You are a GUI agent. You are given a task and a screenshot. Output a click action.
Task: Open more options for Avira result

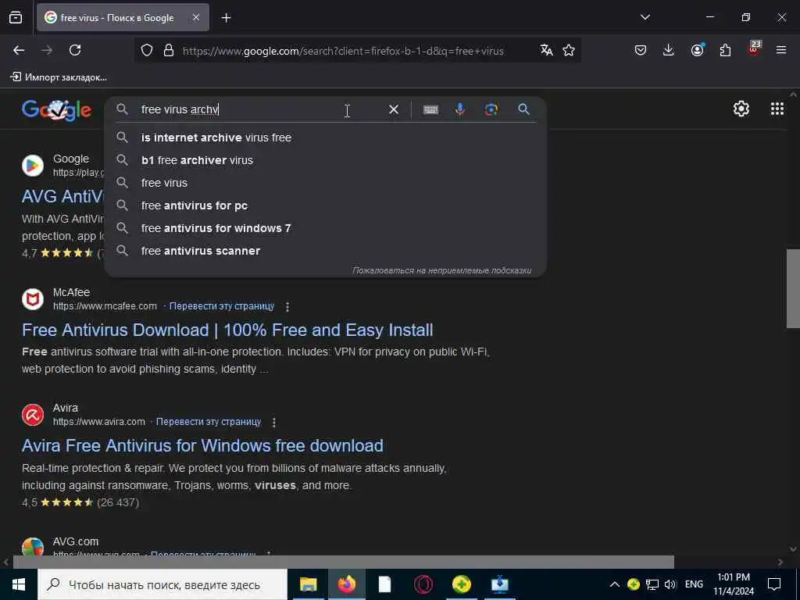(274, 423)
